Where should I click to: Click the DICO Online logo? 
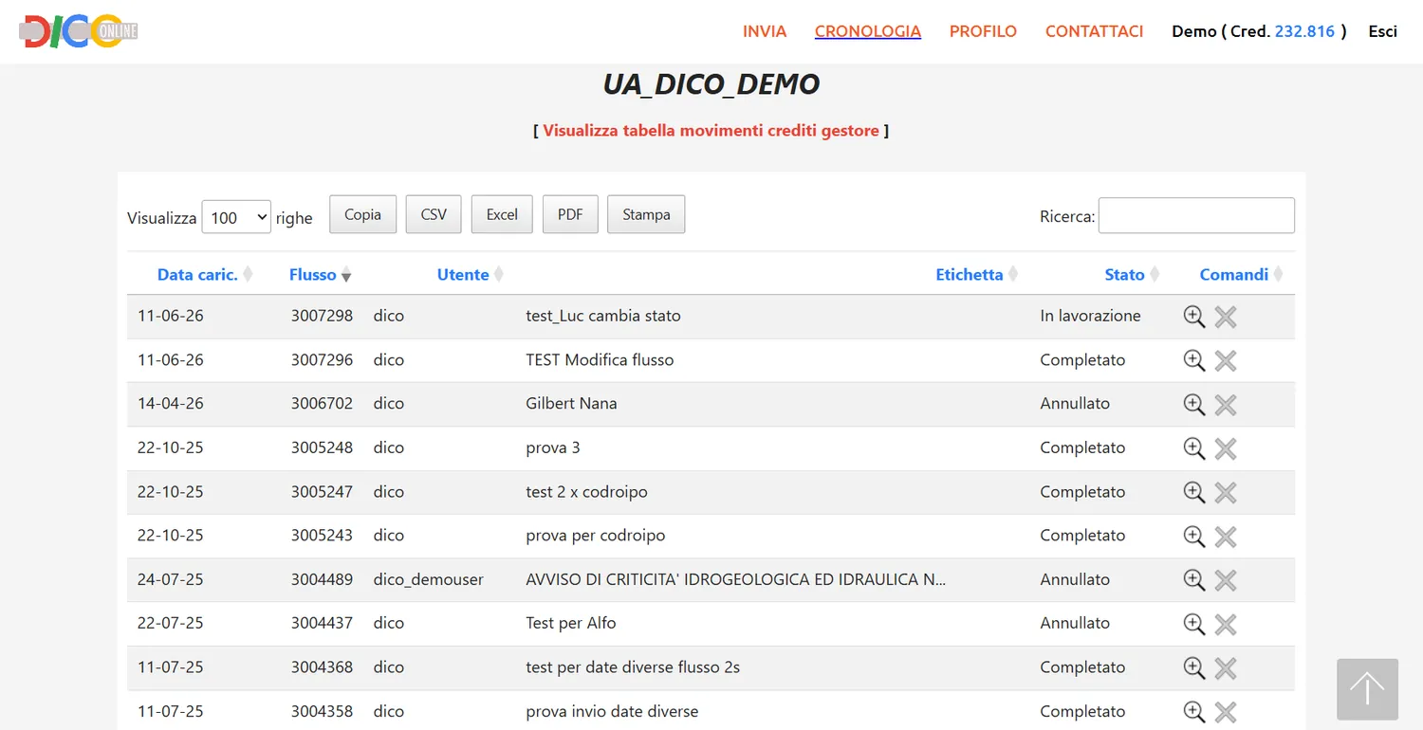click(x=79, y=31)
